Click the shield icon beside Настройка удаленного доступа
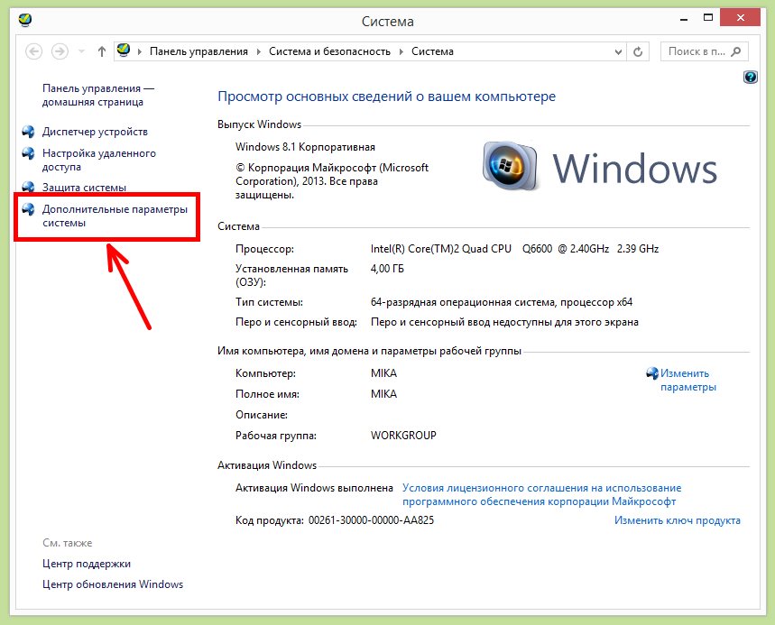The height and width of the screenshot is (625, 775). click(28, 154)
